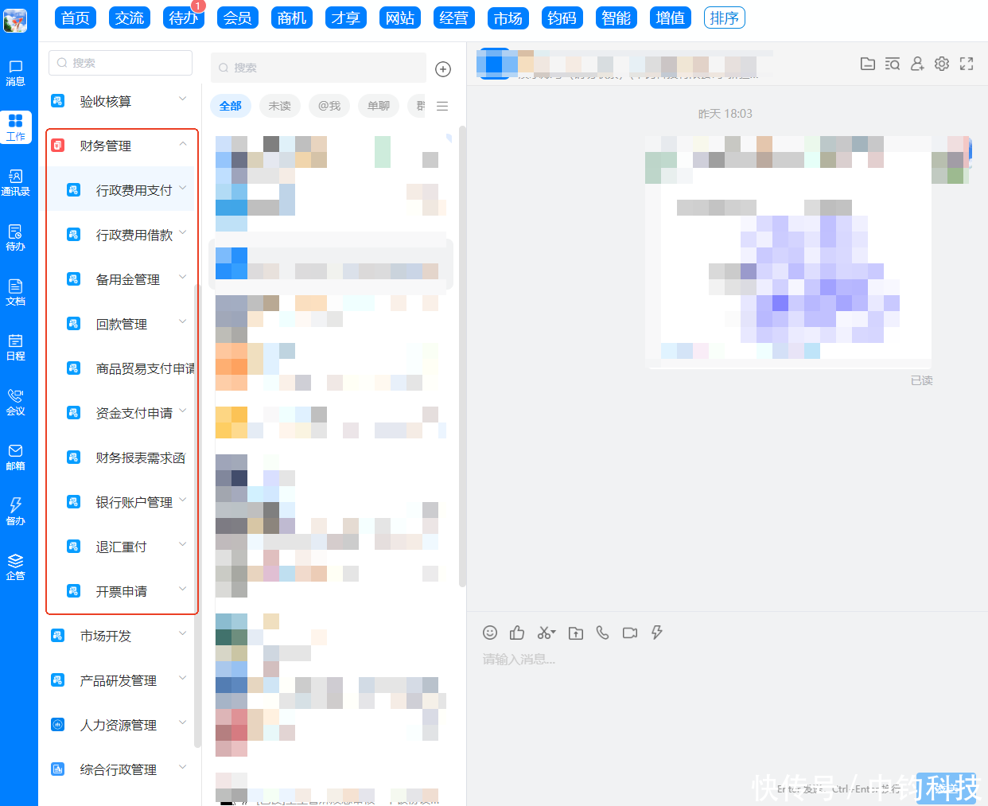The height and width of the screenshot is (806, 988).
Task: Open the 待办 top tab with badge
Action: (184, 18)
